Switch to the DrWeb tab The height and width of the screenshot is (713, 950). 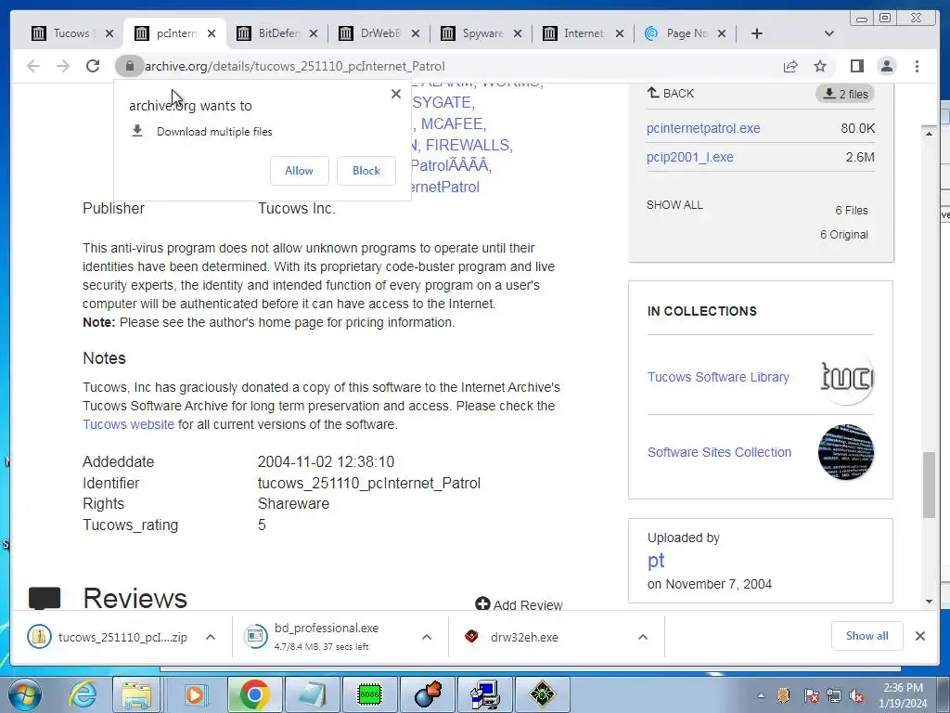(372, 33)
